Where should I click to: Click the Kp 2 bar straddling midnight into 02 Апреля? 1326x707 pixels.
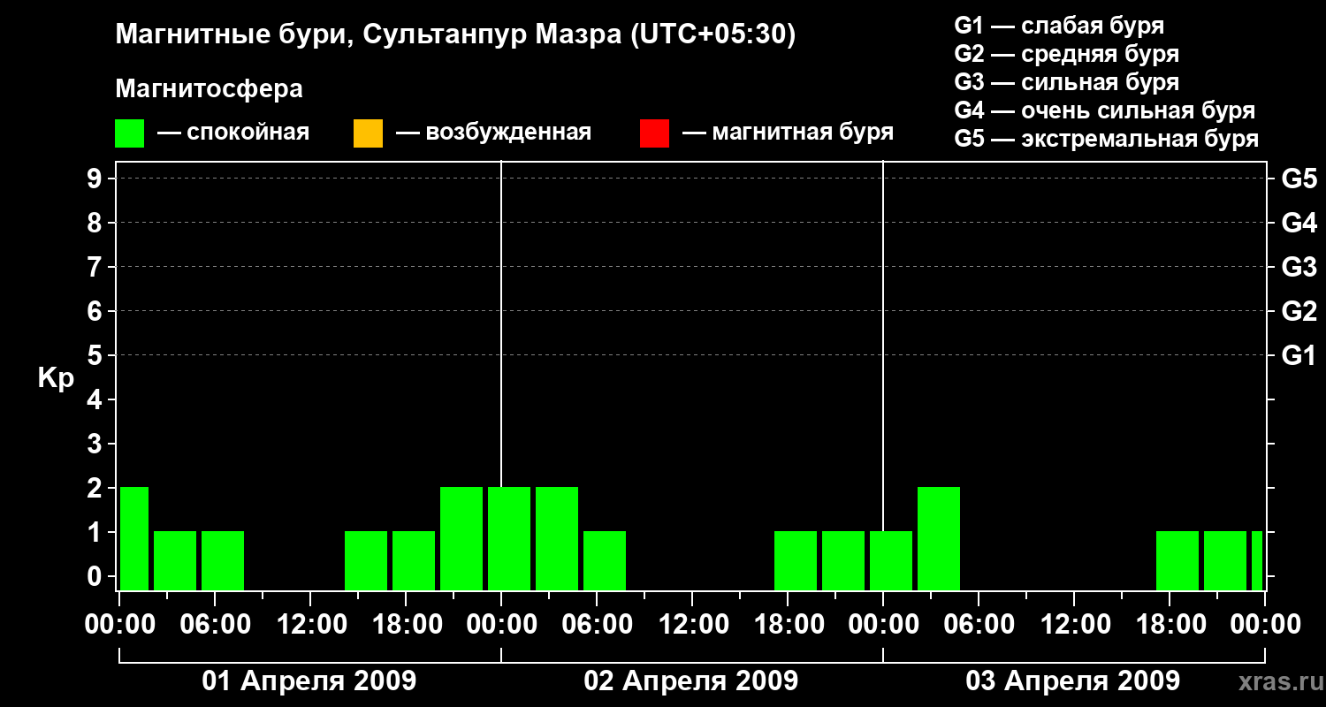pos(509,538)
